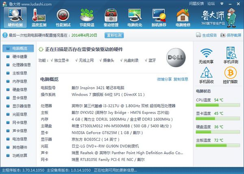
Task: Open 显卡信息 from the left list
Action: tap(20, 98)
